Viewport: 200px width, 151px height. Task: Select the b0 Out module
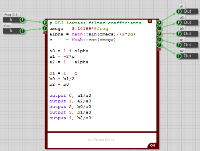pos(187,34)
